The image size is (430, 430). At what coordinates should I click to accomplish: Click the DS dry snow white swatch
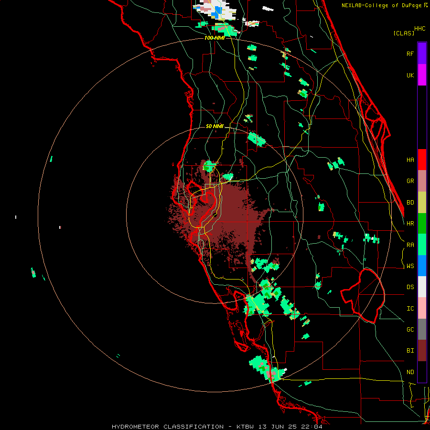(x=422, y=287)
